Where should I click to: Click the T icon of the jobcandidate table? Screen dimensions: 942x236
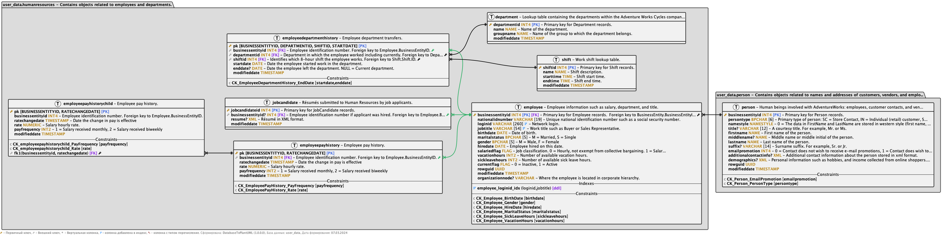click(x=267, y=102)
